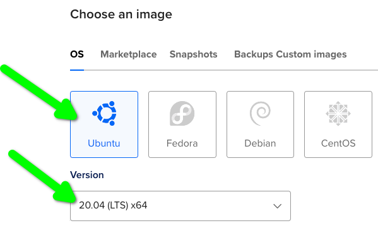The height and width of the screenshot is (235, 378).
Task: Pick the Debian distribution card
Action: 260,124
